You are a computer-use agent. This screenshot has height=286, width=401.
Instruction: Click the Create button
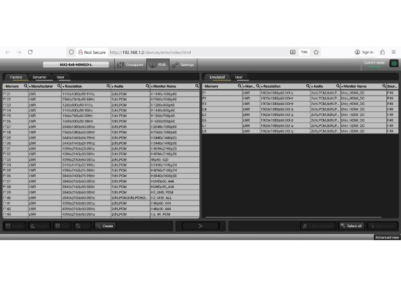pyautogui.click(x=105, y=226)
